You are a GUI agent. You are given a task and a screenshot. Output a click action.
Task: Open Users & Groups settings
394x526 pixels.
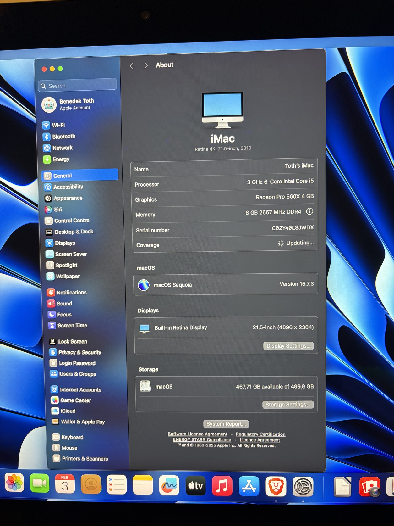point(73,374)
